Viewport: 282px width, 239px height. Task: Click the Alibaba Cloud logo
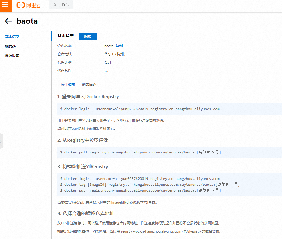click(28, 5)
